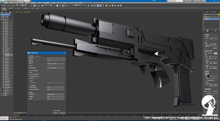Image resolution: width=220 pixels, height=121 pixels.
Task: Open the Material Override dropdown
Action: click(x=56, y=96)
